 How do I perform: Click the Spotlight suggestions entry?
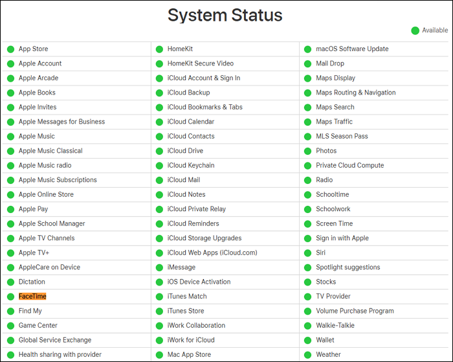point(348,267)
